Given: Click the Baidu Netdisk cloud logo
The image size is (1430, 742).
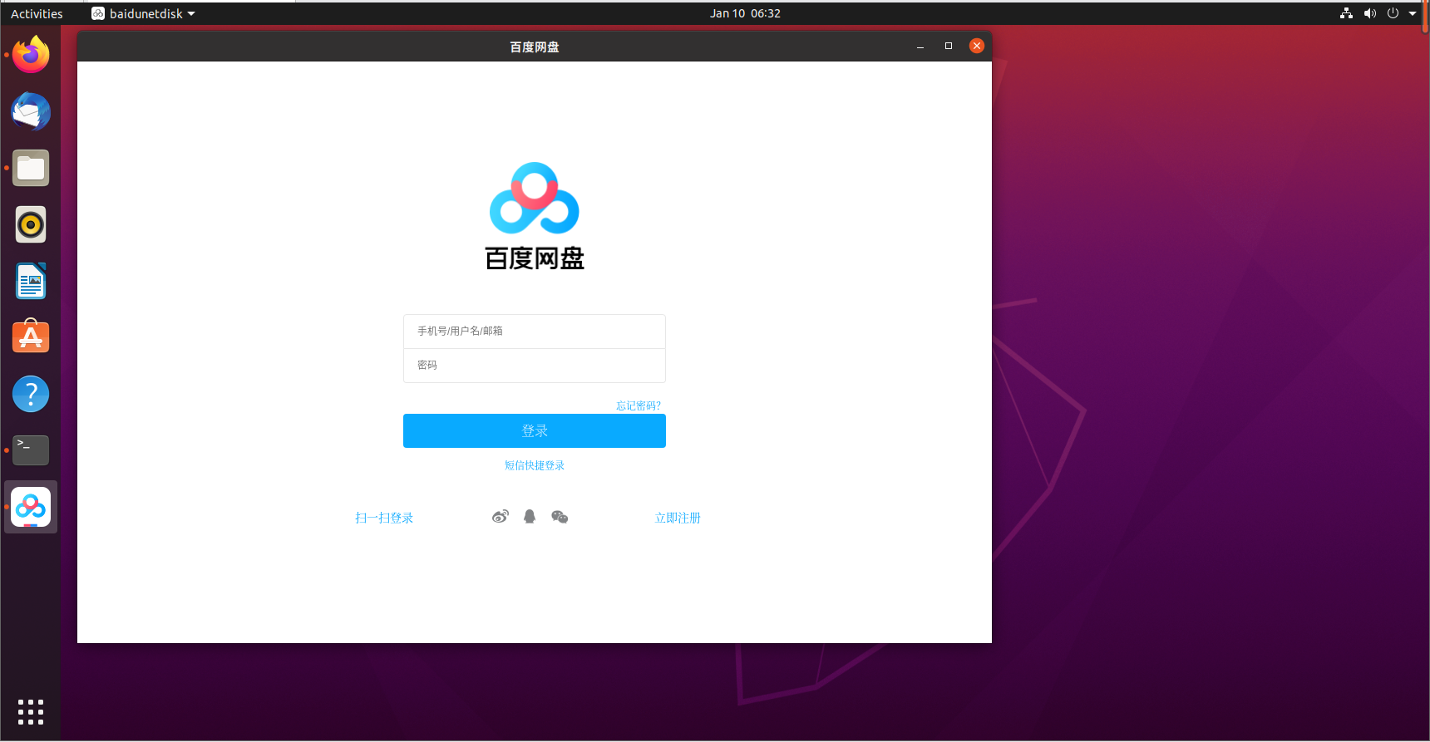Looking at the screenshot, I should pos(535,198).
